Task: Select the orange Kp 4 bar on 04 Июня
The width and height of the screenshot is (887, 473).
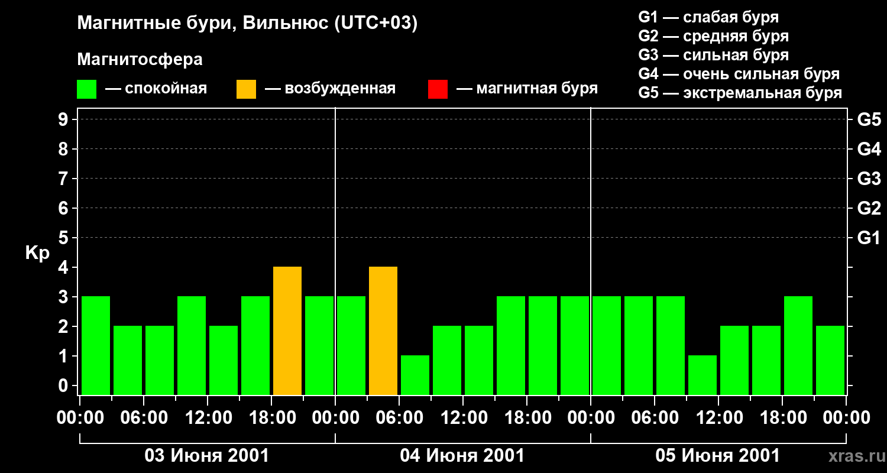Action: click(383, 331)
